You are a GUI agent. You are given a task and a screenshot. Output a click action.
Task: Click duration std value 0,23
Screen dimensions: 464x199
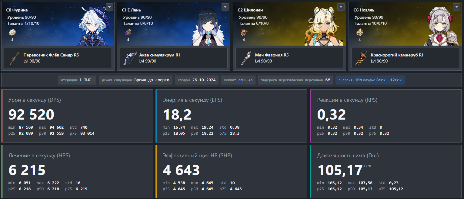pos(394,183)
